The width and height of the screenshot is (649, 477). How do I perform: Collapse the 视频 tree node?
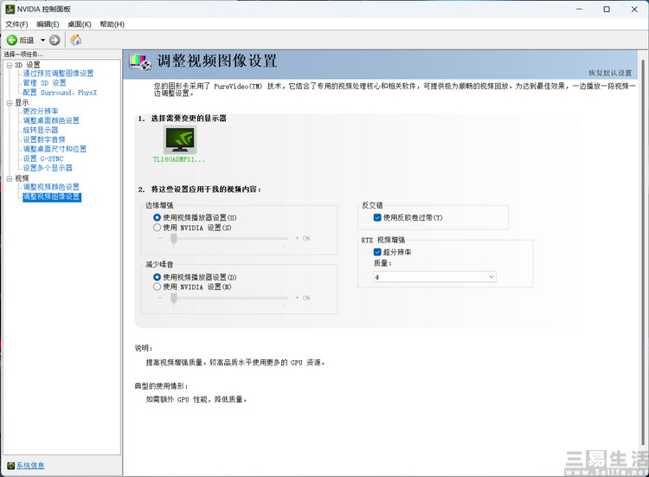coord(10,179)
